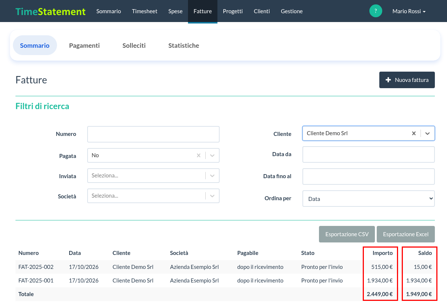Open the Mario Rossi user menu

tap(409, 11)
